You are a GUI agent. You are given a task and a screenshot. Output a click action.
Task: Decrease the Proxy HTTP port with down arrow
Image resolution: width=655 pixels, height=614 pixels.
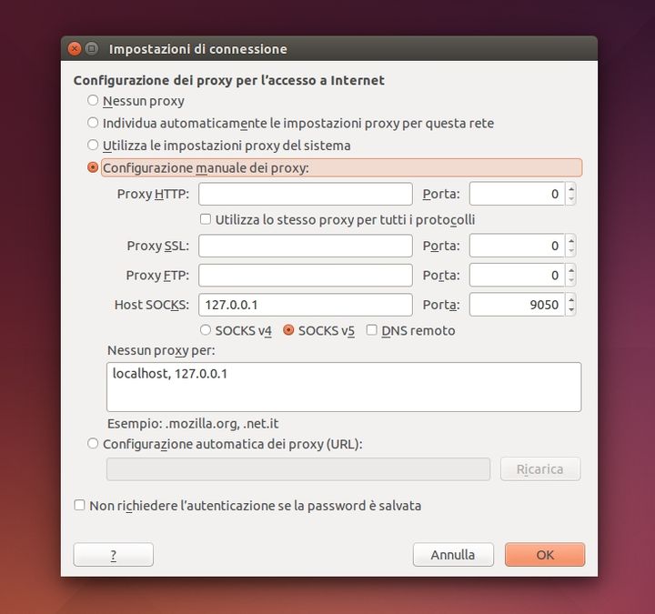(x=571, y=199)
